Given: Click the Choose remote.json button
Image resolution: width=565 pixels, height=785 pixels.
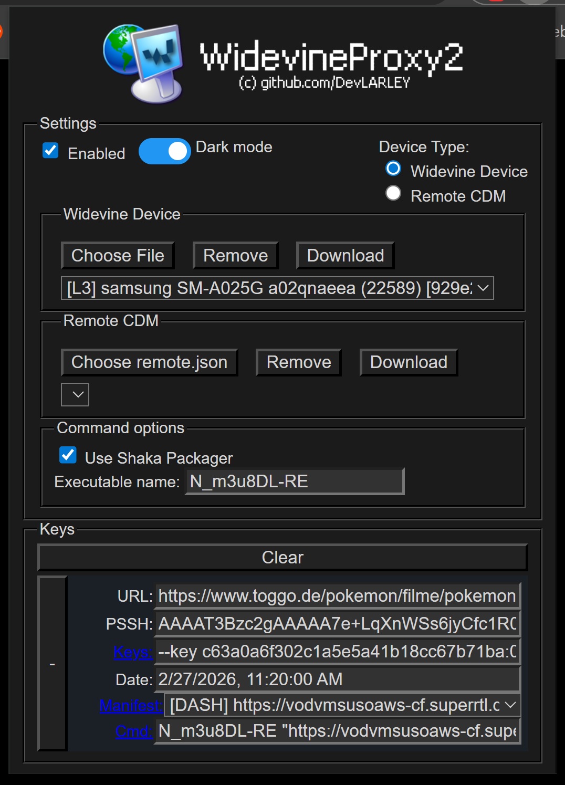Looking at the screenshot, I should (x=149, y=362).
